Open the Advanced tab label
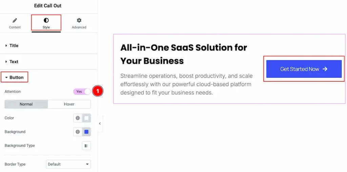 [79, 27]
